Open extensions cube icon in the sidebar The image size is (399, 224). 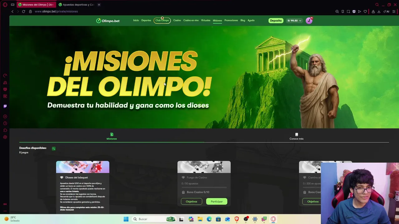click(x=5, y=130)
